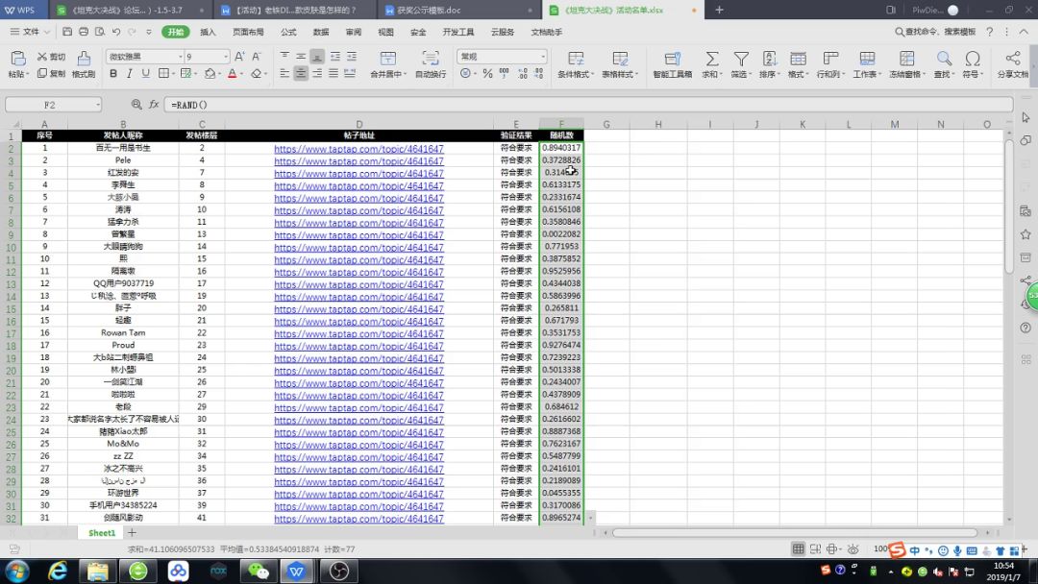Screen dimensions: 1038x584
Task: Open the font size dropdown
Action: click(226, 57)
